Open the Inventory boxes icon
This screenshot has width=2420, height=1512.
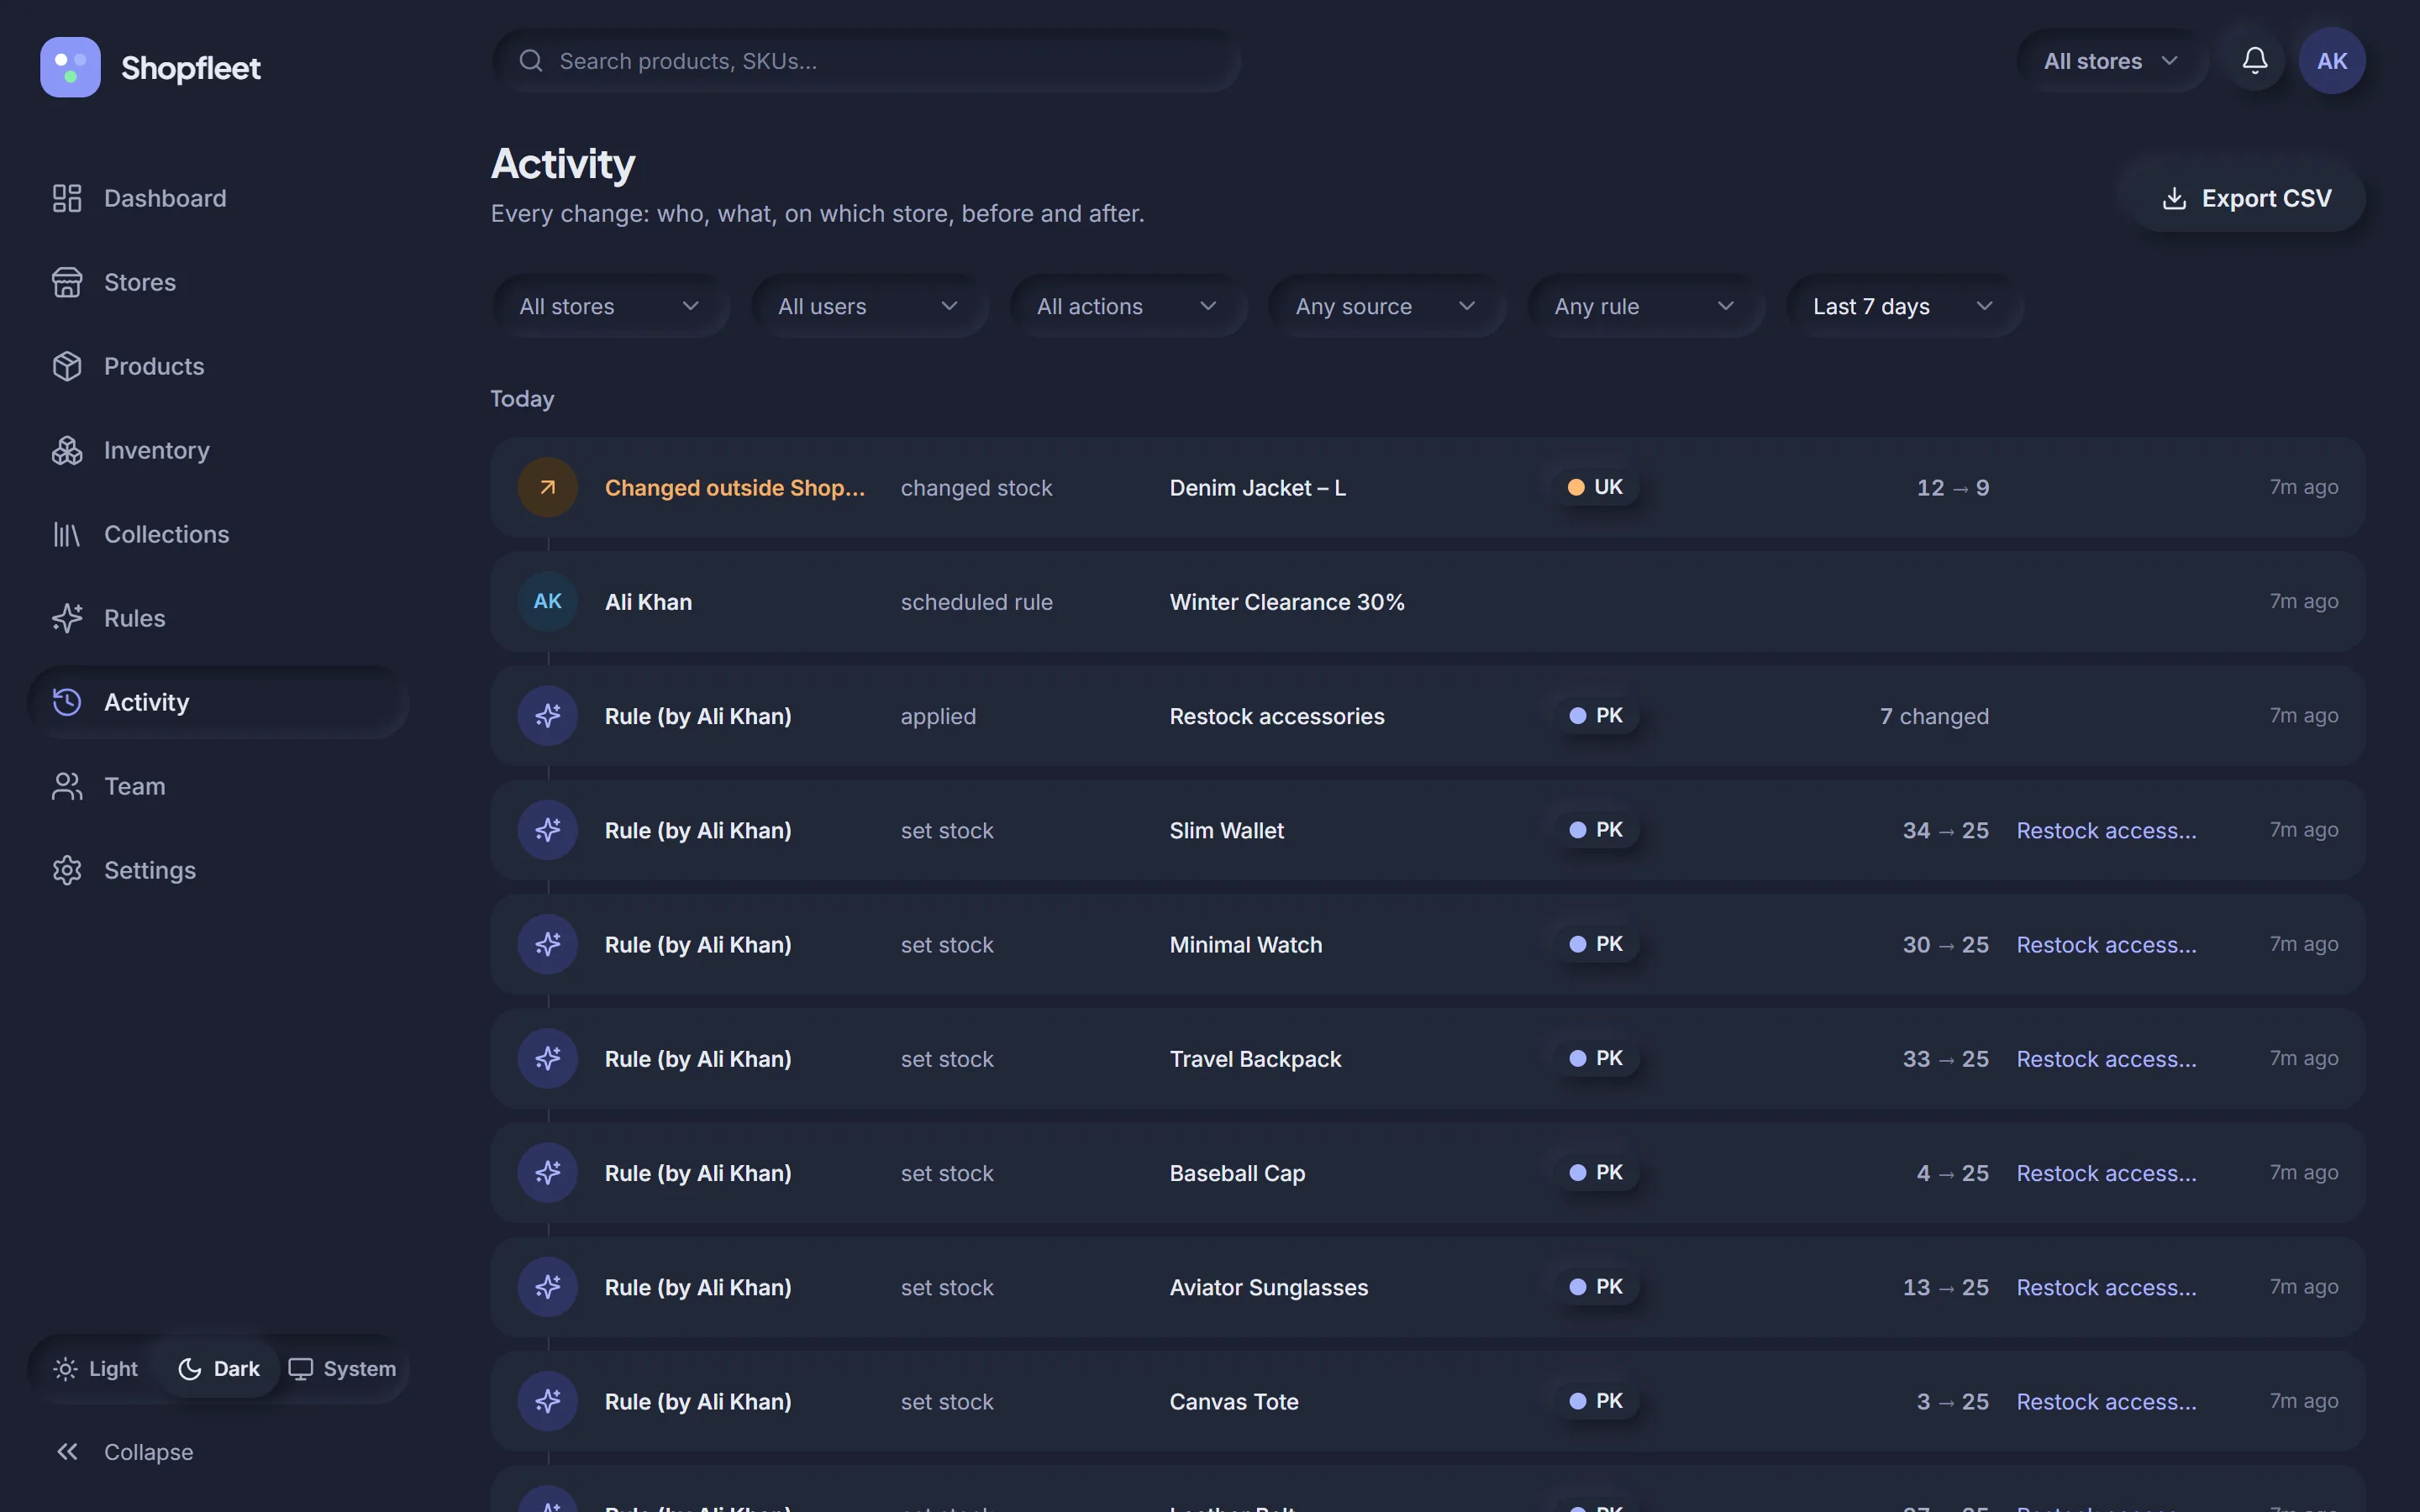[67, 450]
